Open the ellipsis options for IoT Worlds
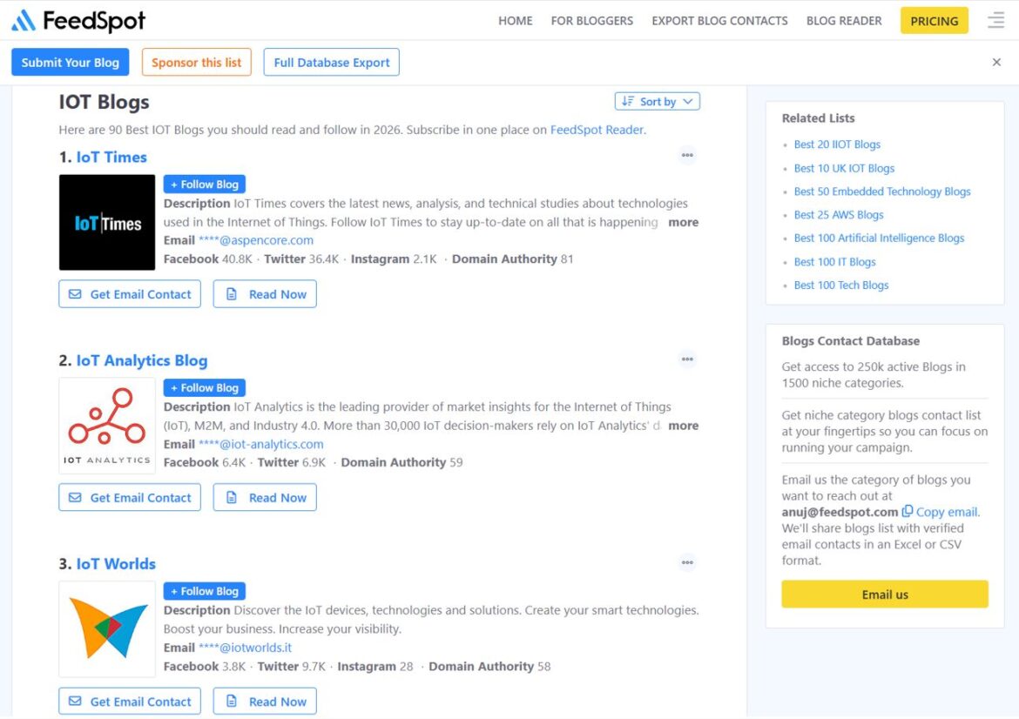This screenshot has height=719, width=1019. [687, 562]
